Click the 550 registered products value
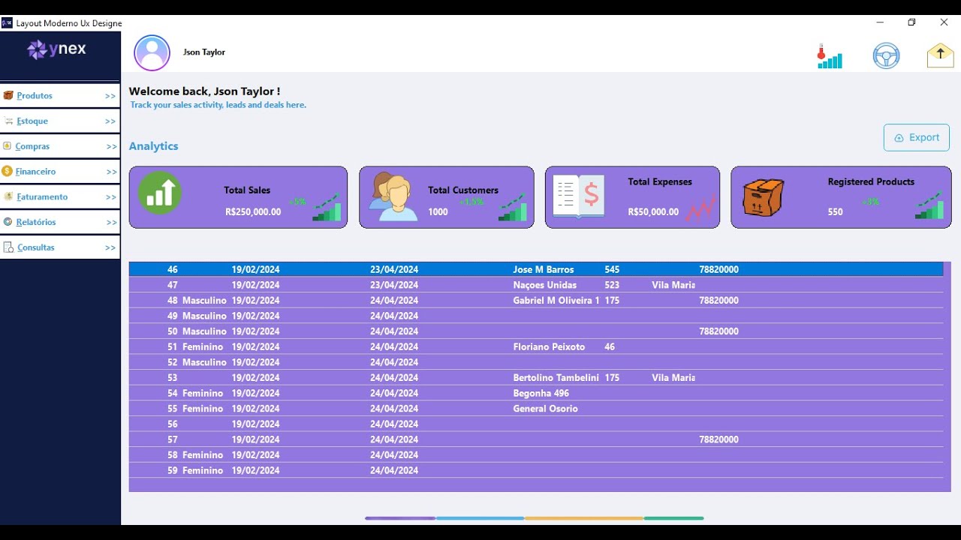The height and width of the screenshot is (540, 961). coord(835,212)
